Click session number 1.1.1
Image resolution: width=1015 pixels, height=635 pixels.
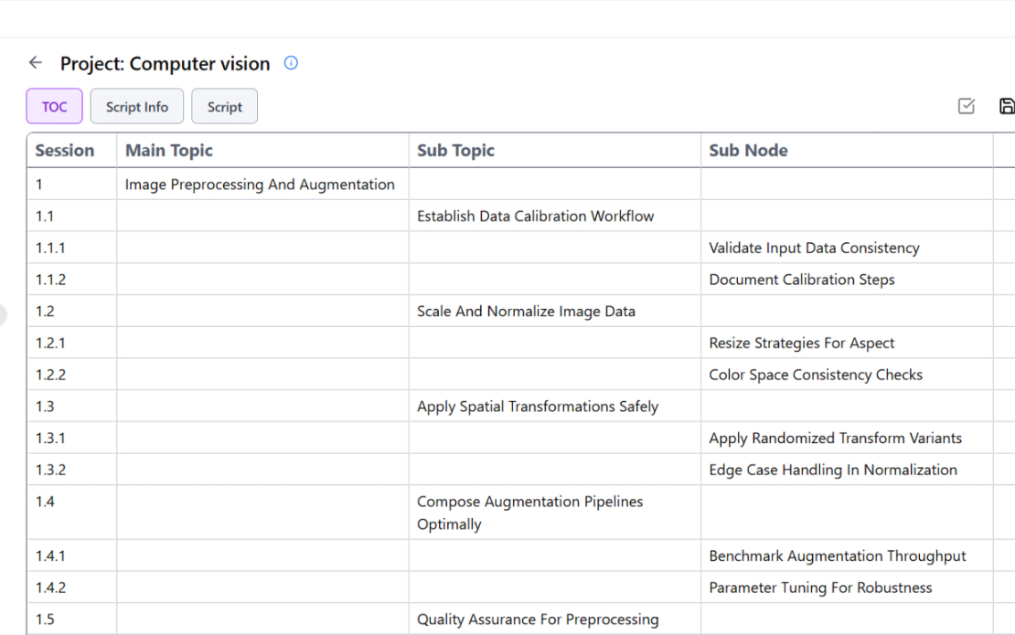50,248
